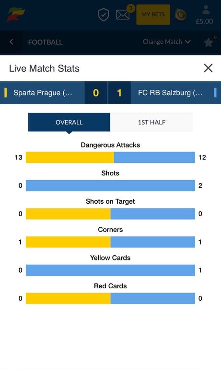
Task: Tap the back arrow beside FOOTBALL
Action: click(12, 42)
